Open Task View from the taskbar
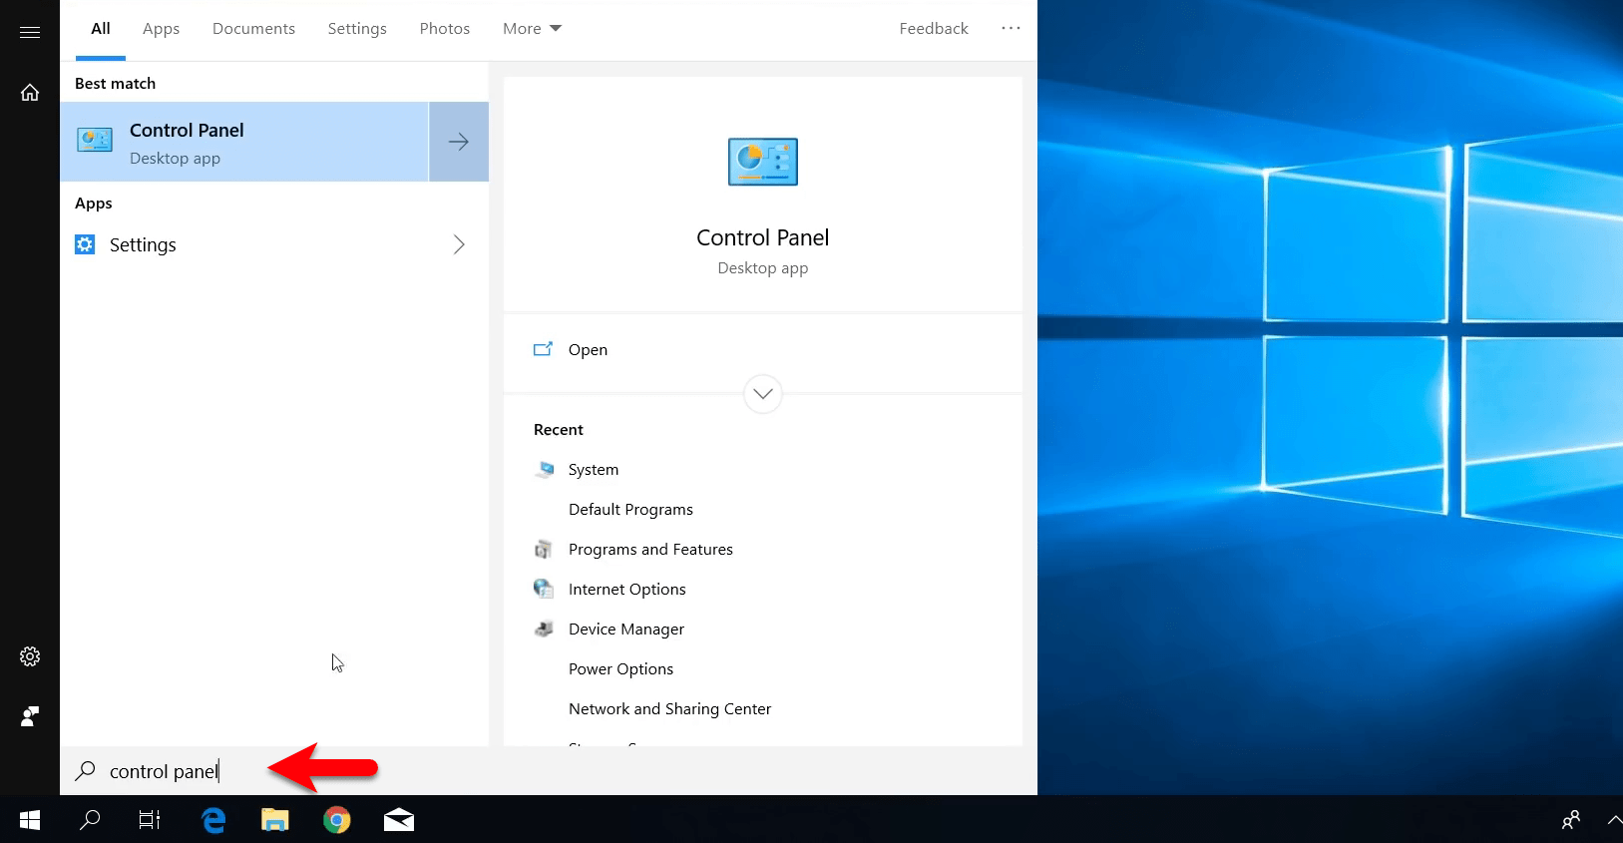This screenshot has height=843, width=1623. point(150,820)
